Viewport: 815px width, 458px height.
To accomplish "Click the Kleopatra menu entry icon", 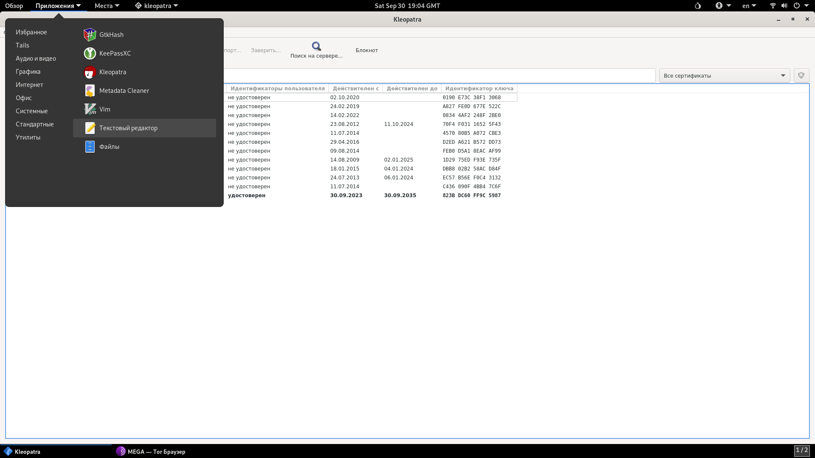I will tap(90, 72).
